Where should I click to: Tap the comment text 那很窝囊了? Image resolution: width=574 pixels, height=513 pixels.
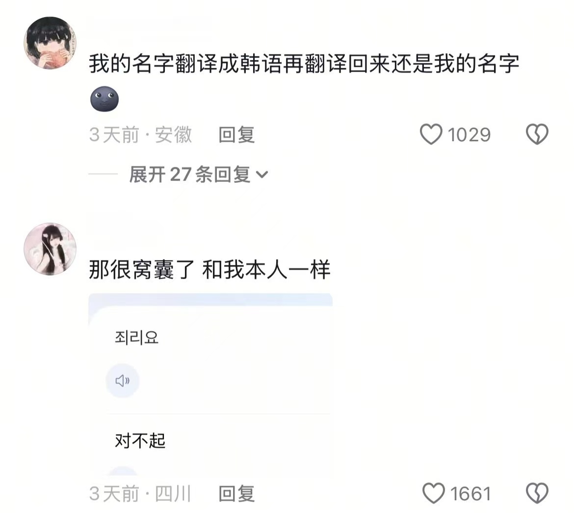(x=142, y=270)
